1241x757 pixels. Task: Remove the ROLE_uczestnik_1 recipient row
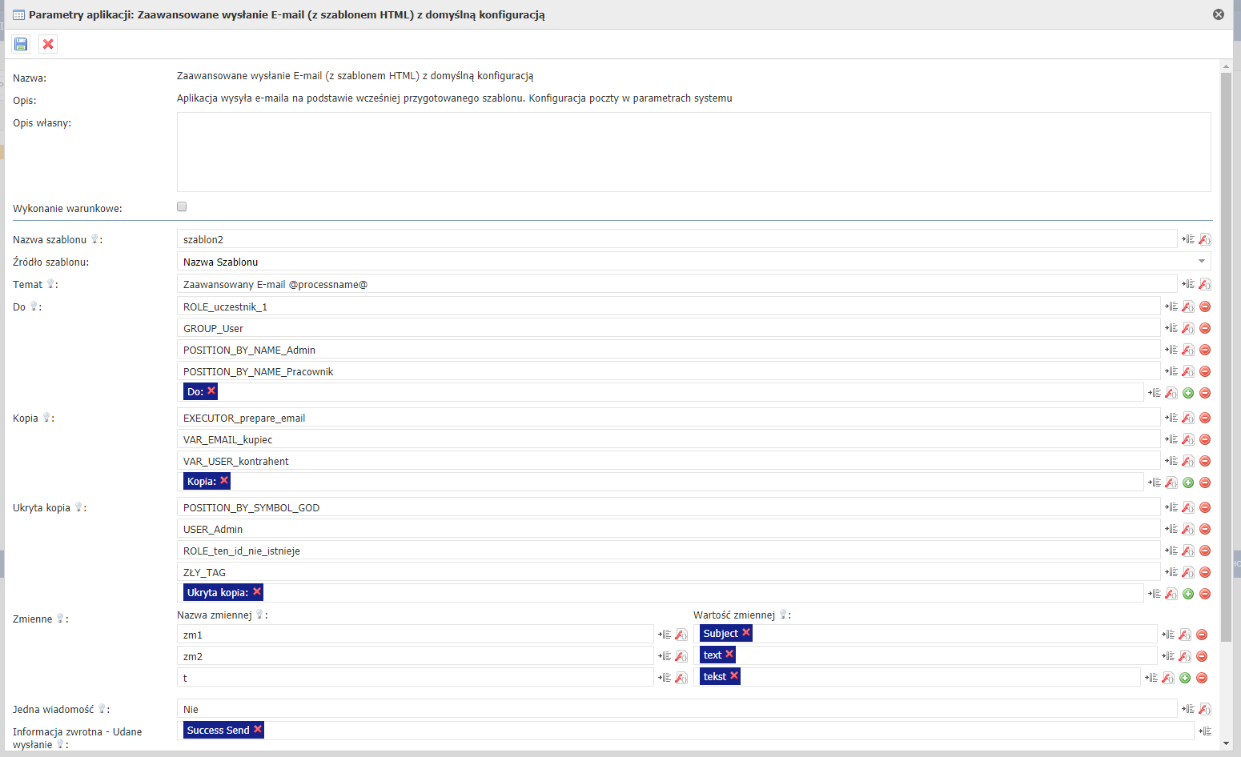[x=1204, y=306]
